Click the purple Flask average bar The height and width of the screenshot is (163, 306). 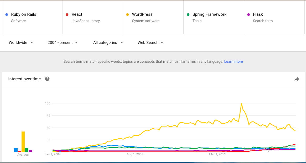pos(30,151)
